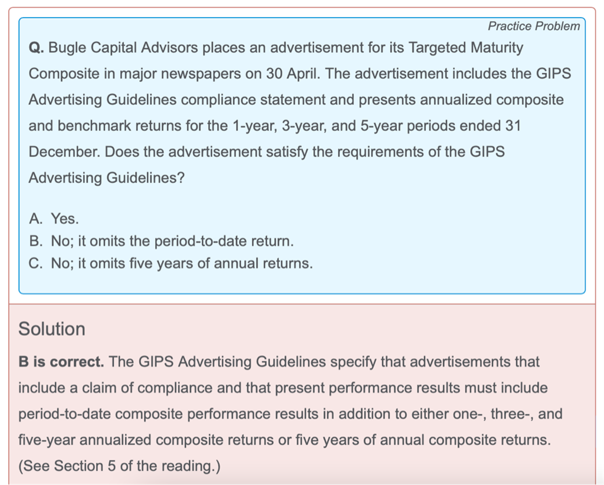
Task: Open the "(See Section 5 of the reading.)" reference
Action: pos(120,466)
